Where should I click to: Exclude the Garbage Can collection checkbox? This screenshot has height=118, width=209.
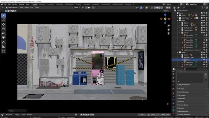202,28
